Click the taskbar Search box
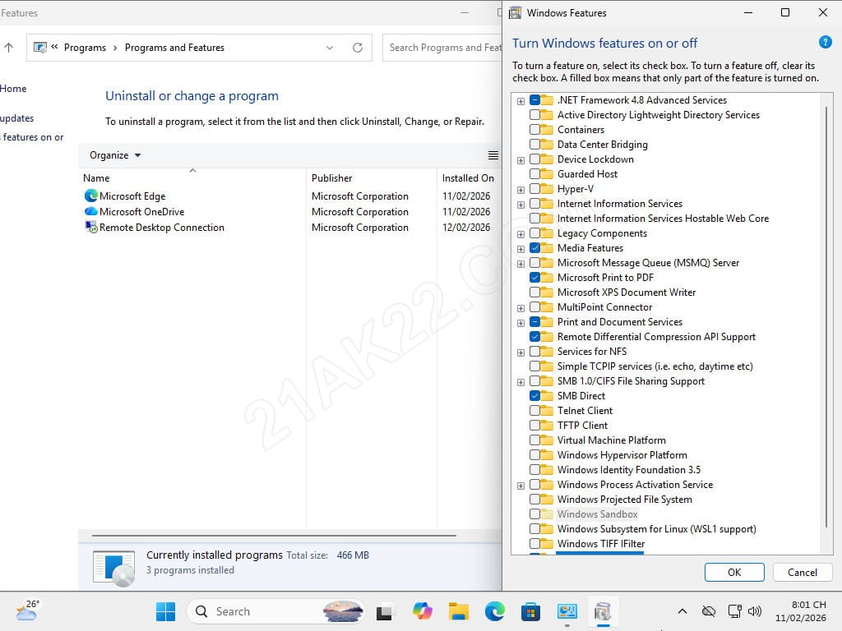 point(275,611)
